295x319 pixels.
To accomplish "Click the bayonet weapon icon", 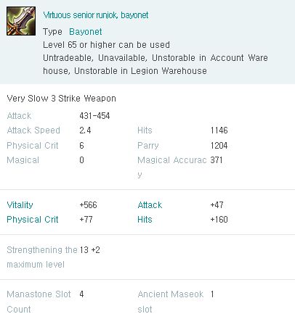I will [x=21, y=21].
